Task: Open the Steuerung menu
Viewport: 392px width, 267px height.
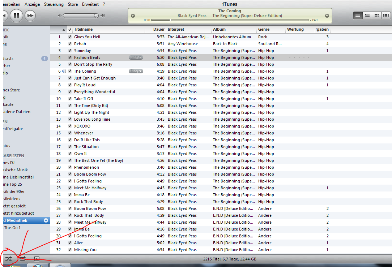Action: (54, 4)
